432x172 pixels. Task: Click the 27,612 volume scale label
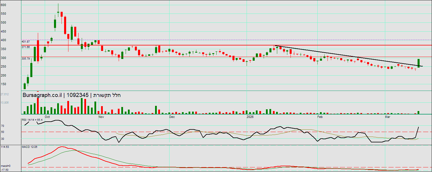coord(5,94)
